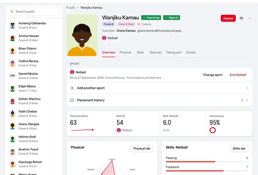Click the Improving status badge

151,17
